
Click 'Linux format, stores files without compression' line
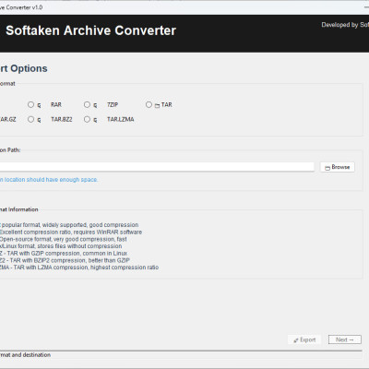(61, 246)
